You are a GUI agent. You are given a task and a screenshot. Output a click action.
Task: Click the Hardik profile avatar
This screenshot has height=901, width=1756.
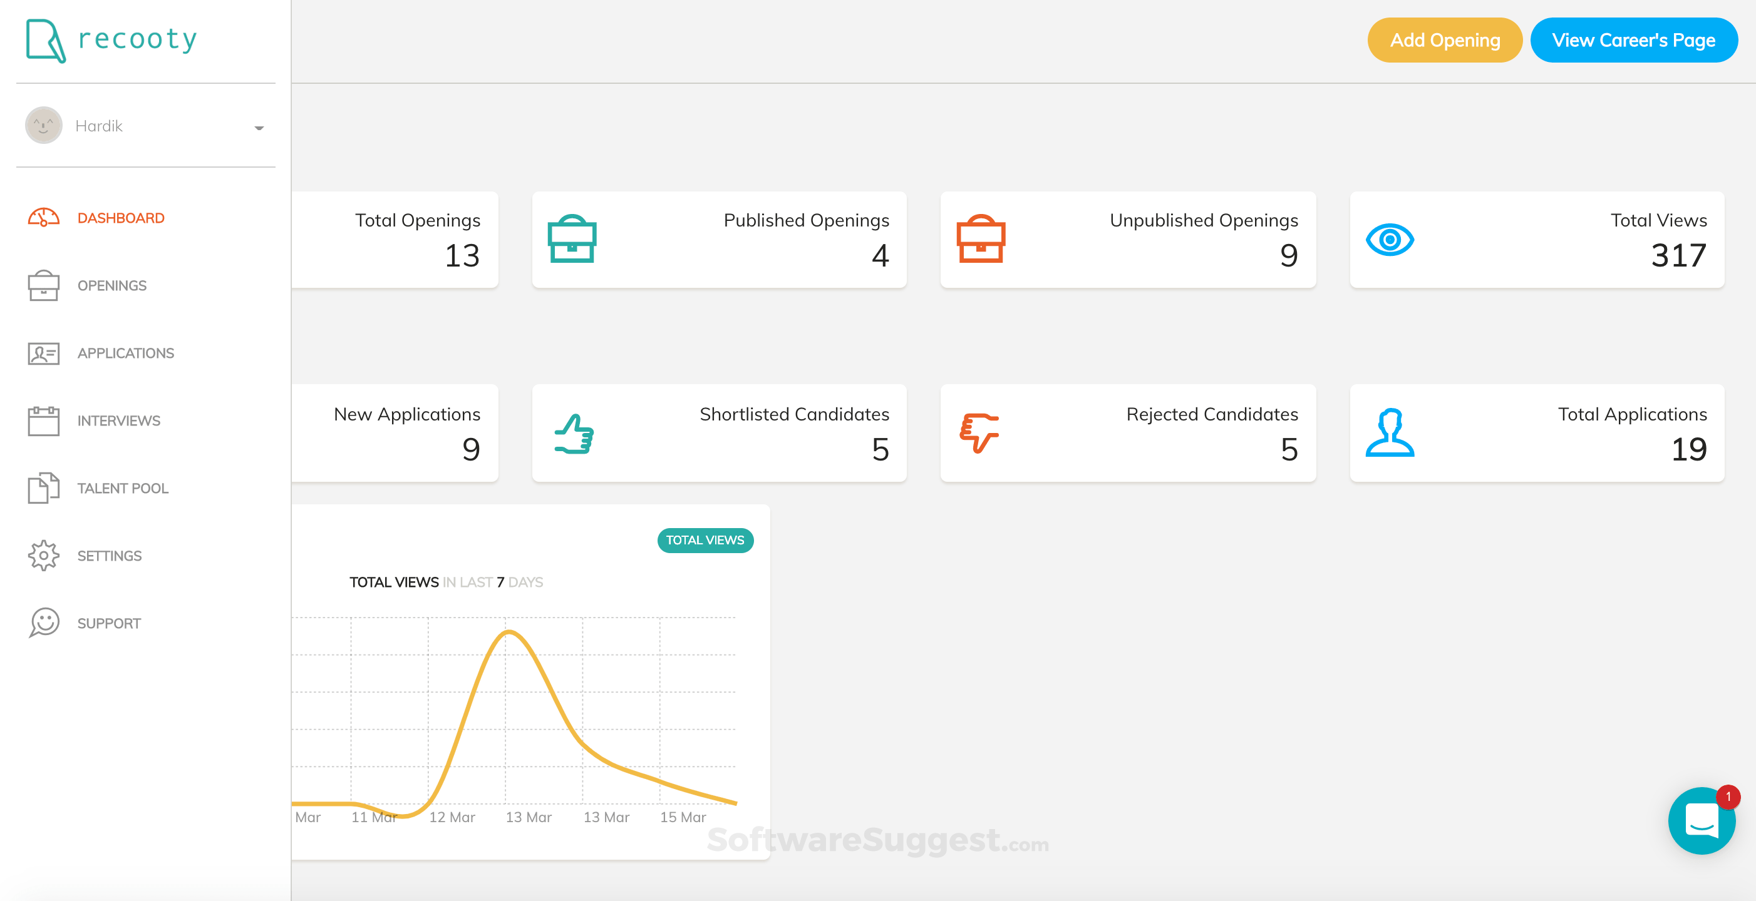44,125
